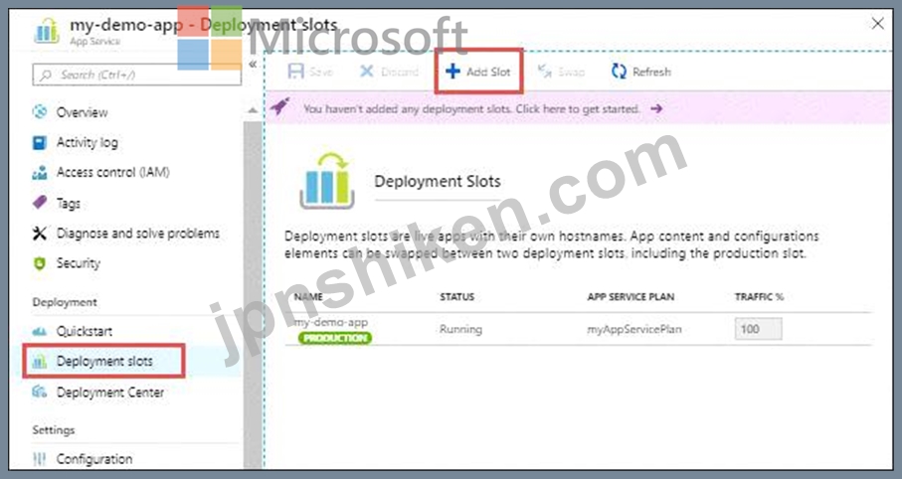Open Diagnose and solve problems
902x479 pixels.
[136, 233]
